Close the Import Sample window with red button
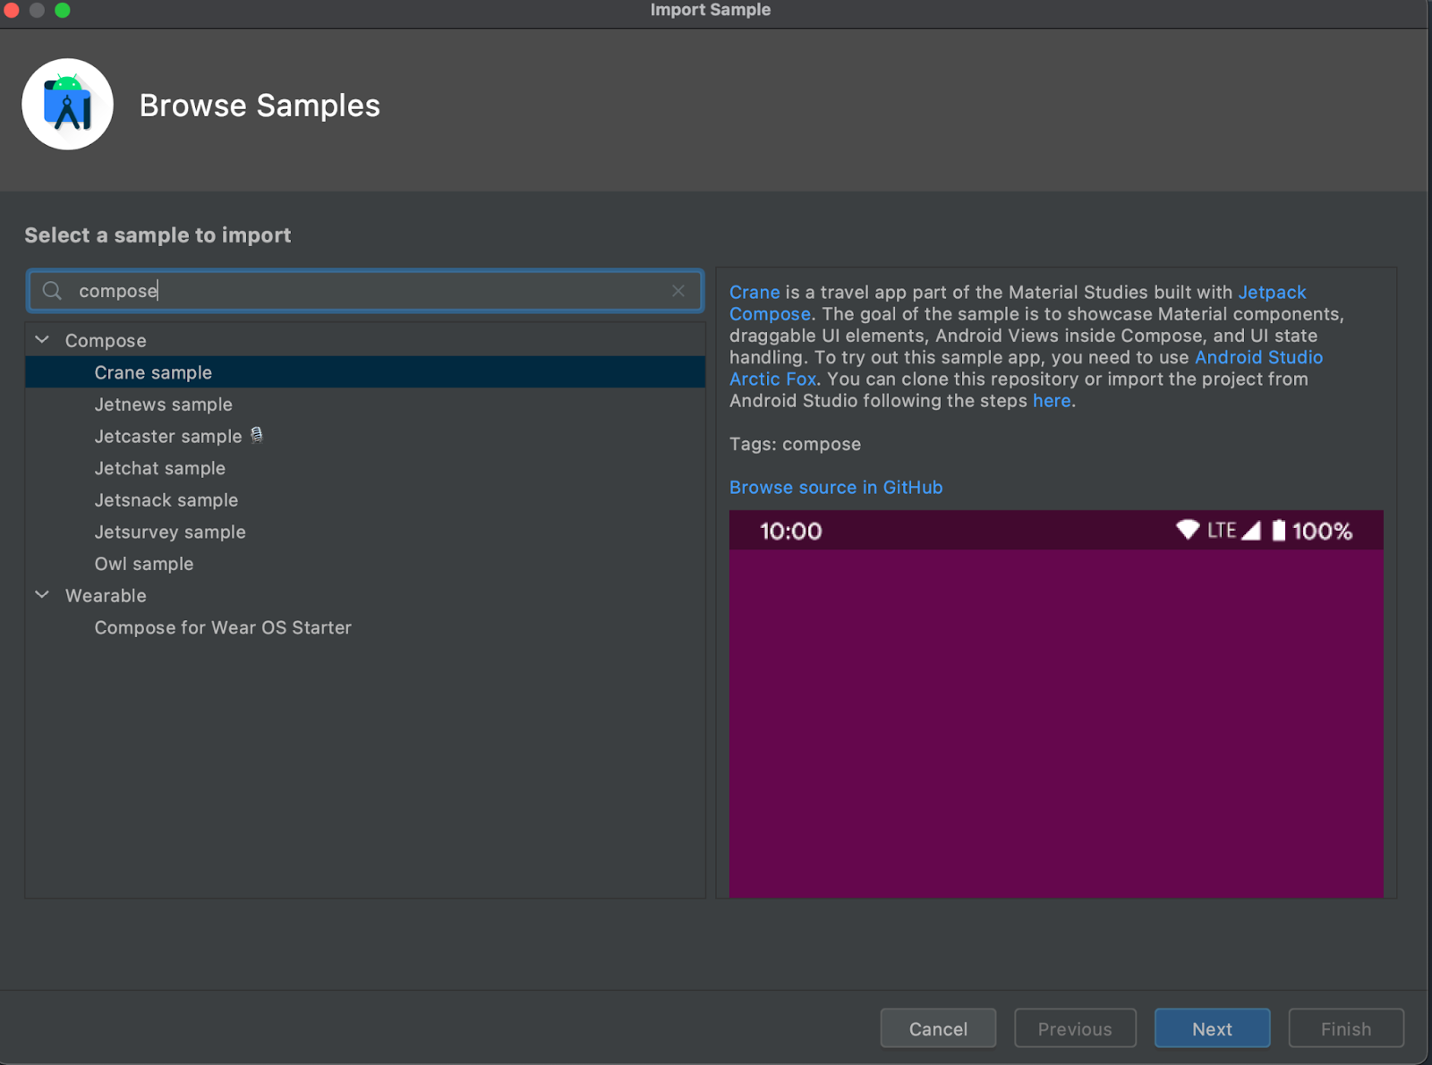Screen dimensions: 1432x1065 11,10
